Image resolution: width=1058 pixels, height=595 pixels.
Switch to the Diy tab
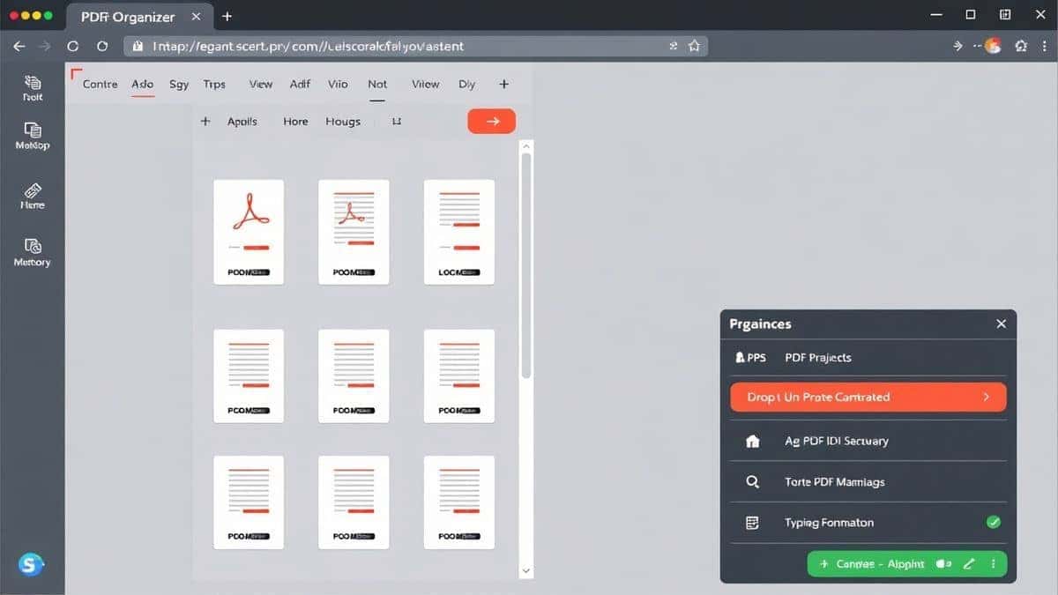[466, 85]
